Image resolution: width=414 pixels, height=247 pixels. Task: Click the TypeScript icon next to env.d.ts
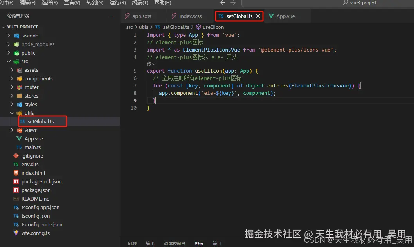(x=16, y=164)
